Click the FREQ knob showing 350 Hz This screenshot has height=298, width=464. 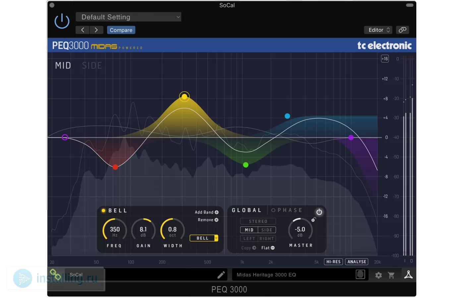pos(115,229)
